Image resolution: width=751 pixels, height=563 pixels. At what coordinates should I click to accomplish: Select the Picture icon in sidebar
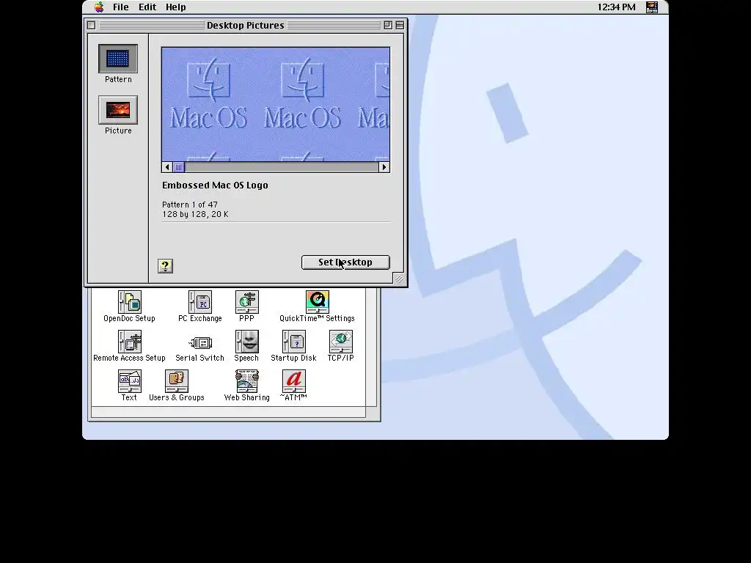[x=118, y=110]
